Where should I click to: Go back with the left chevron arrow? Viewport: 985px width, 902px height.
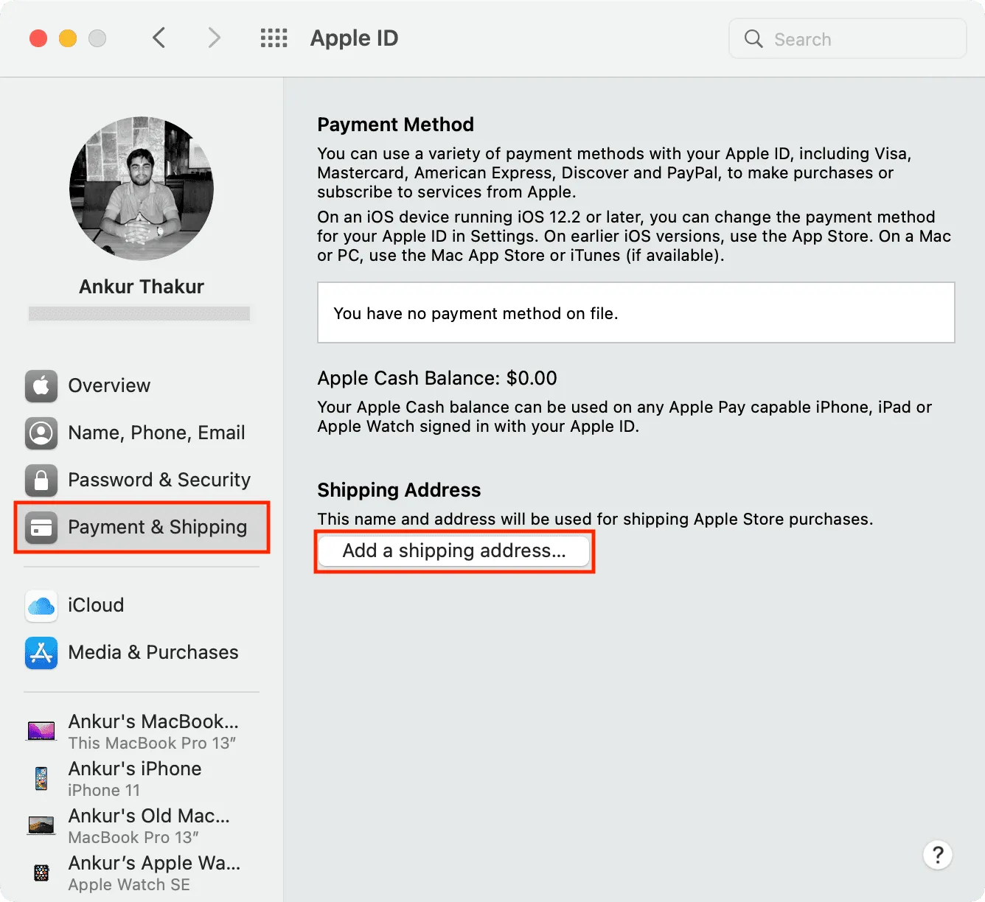(159, 38)
